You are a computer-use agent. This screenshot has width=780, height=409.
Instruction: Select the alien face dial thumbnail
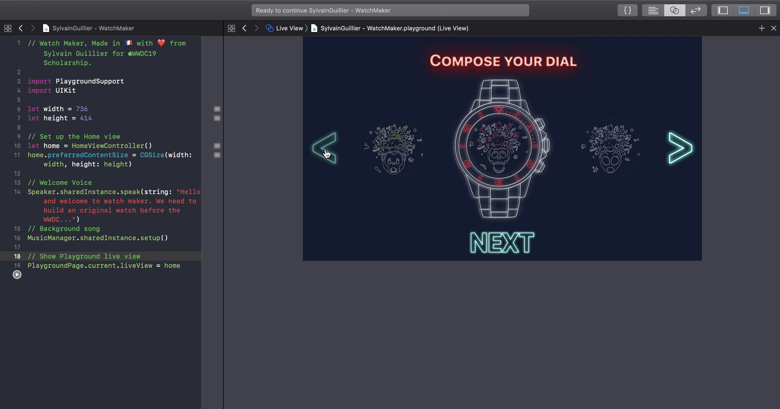(x=611, y=148)
